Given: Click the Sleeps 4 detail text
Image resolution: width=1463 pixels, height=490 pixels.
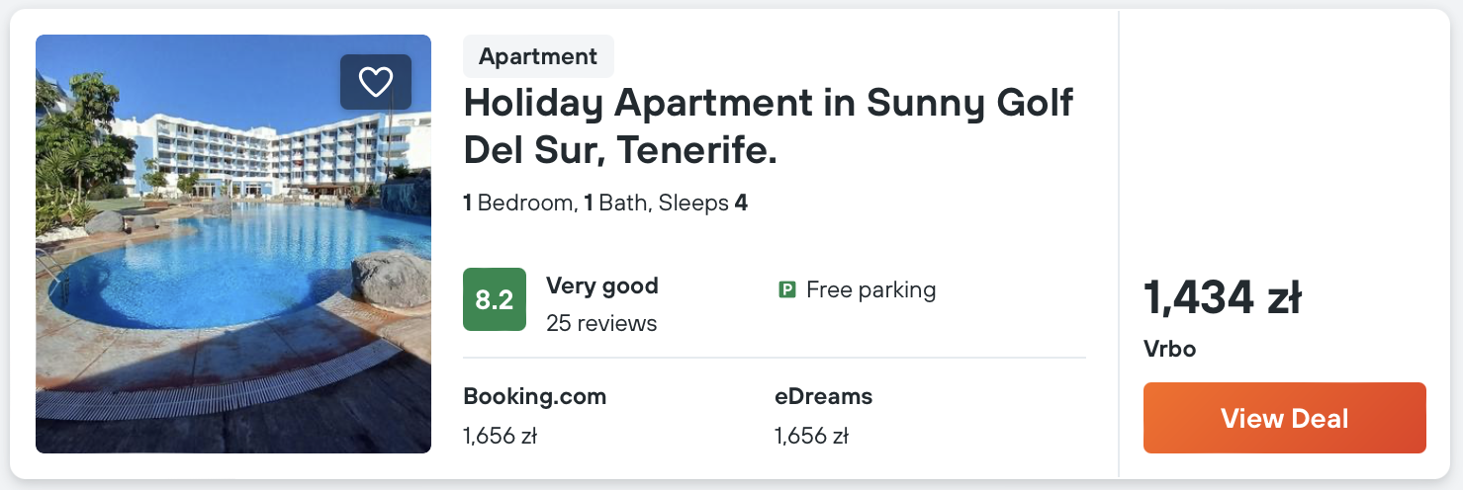Looking at the screenshot, I should (703, 204).
